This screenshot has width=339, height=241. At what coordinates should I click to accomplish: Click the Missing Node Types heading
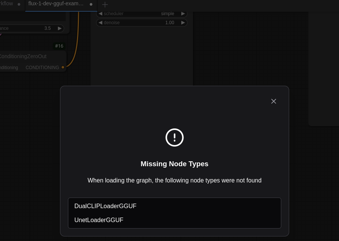pyautogui.click(x=174, y=164)
